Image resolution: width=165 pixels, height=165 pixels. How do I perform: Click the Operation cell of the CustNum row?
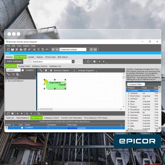point(57,128)
